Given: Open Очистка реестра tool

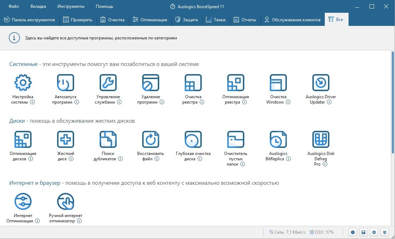Looking at the screenshot, I should click(x=193, y=83).
